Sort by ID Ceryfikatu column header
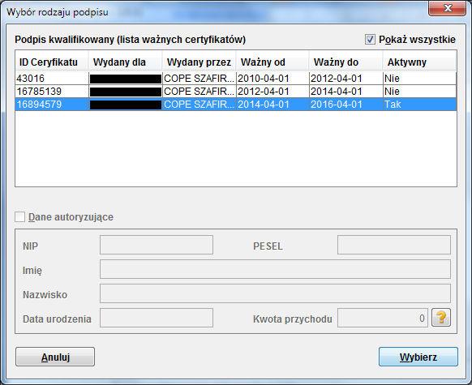472x385 pixels. coord(52,62)
